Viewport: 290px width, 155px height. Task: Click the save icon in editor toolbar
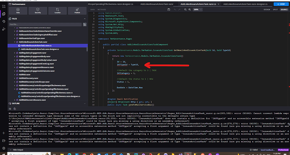169,9
